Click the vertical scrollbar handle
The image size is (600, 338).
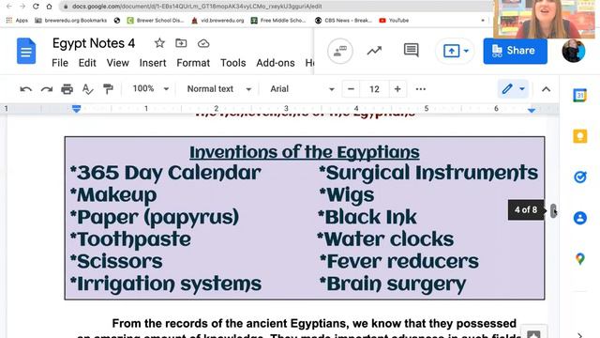click(553, 210)
